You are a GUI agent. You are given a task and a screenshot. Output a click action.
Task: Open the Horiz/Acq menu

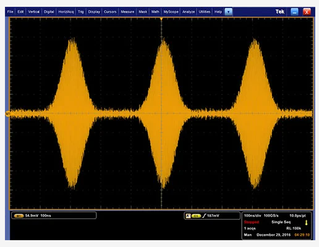click(x=66, y=12)
